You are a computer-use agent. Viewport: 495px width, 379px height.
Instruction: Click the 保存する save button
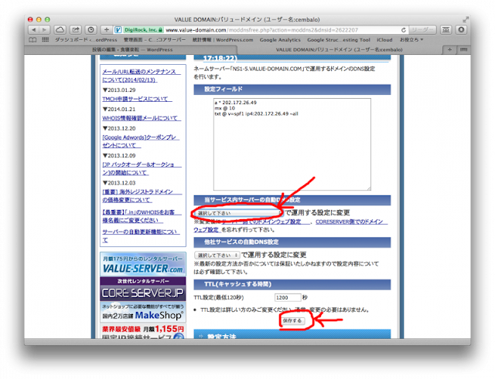292,320
